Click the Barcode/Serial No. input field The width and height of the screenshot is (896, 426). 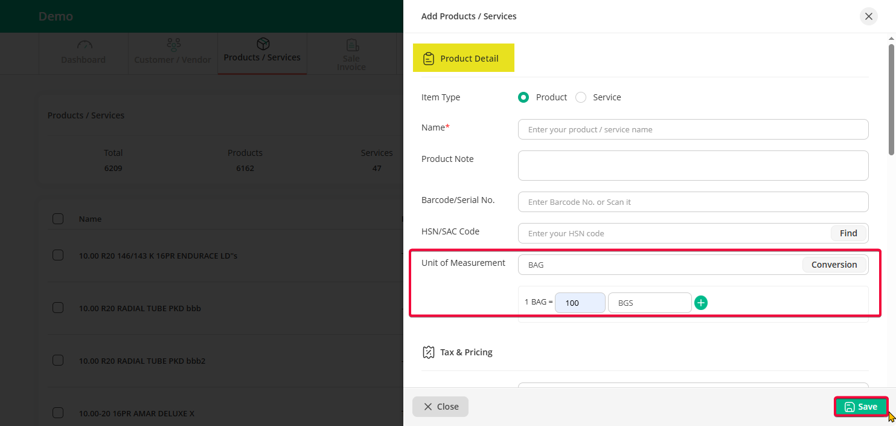693,202
